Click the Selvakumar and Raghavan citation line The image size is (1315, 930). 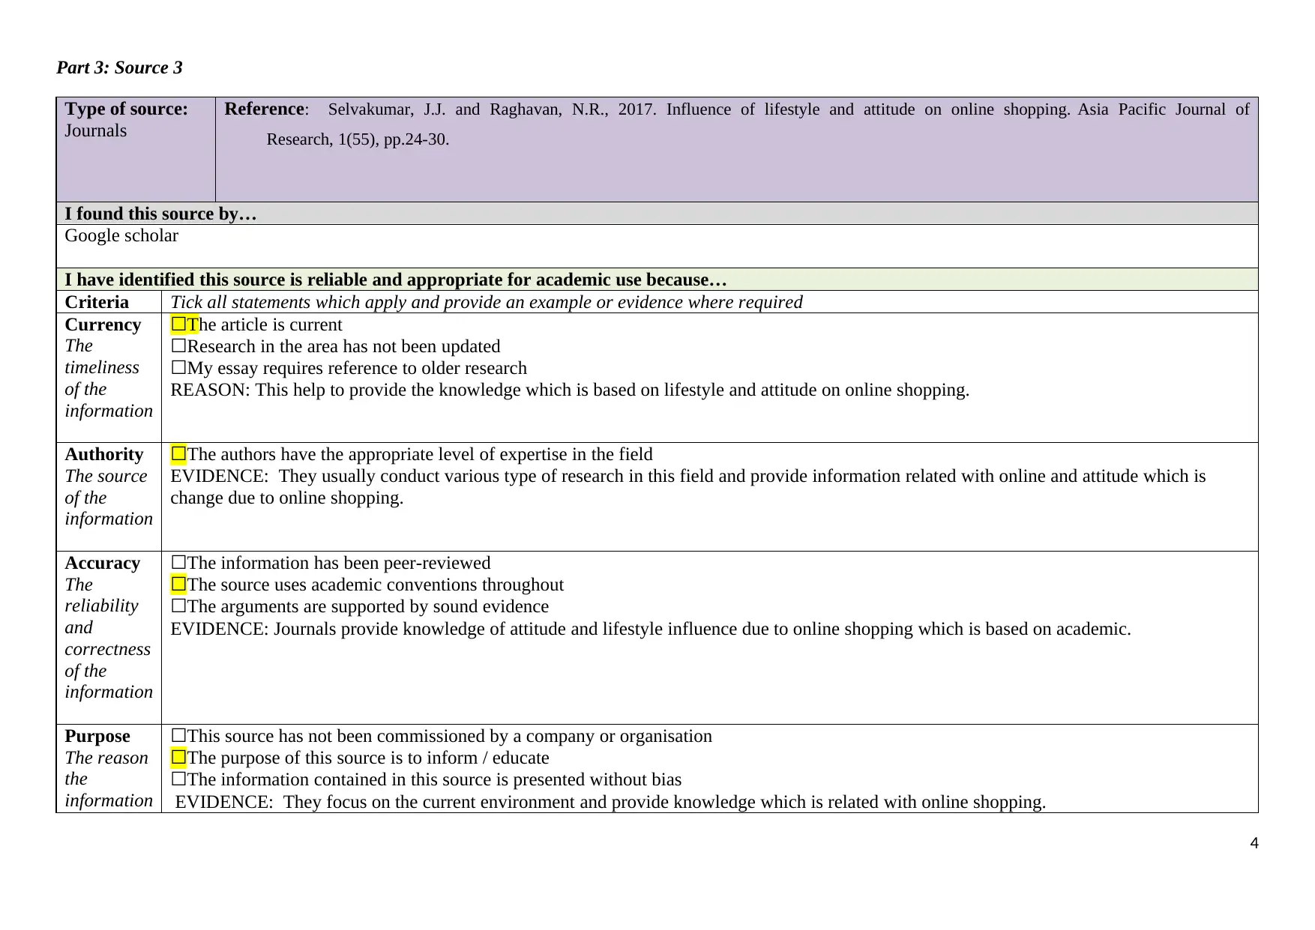pyautogui.click(x=789, y=109)
